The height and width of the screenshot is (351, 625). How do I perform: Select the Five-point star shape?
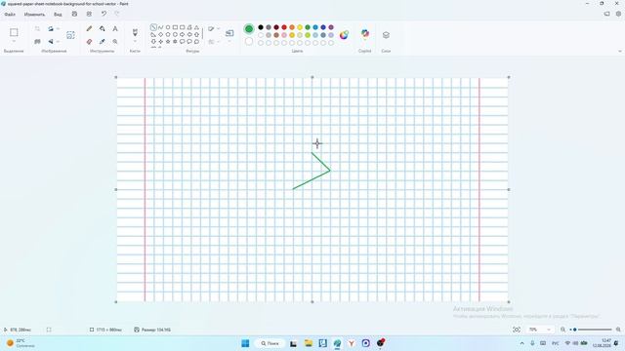[x=168, y=41]
